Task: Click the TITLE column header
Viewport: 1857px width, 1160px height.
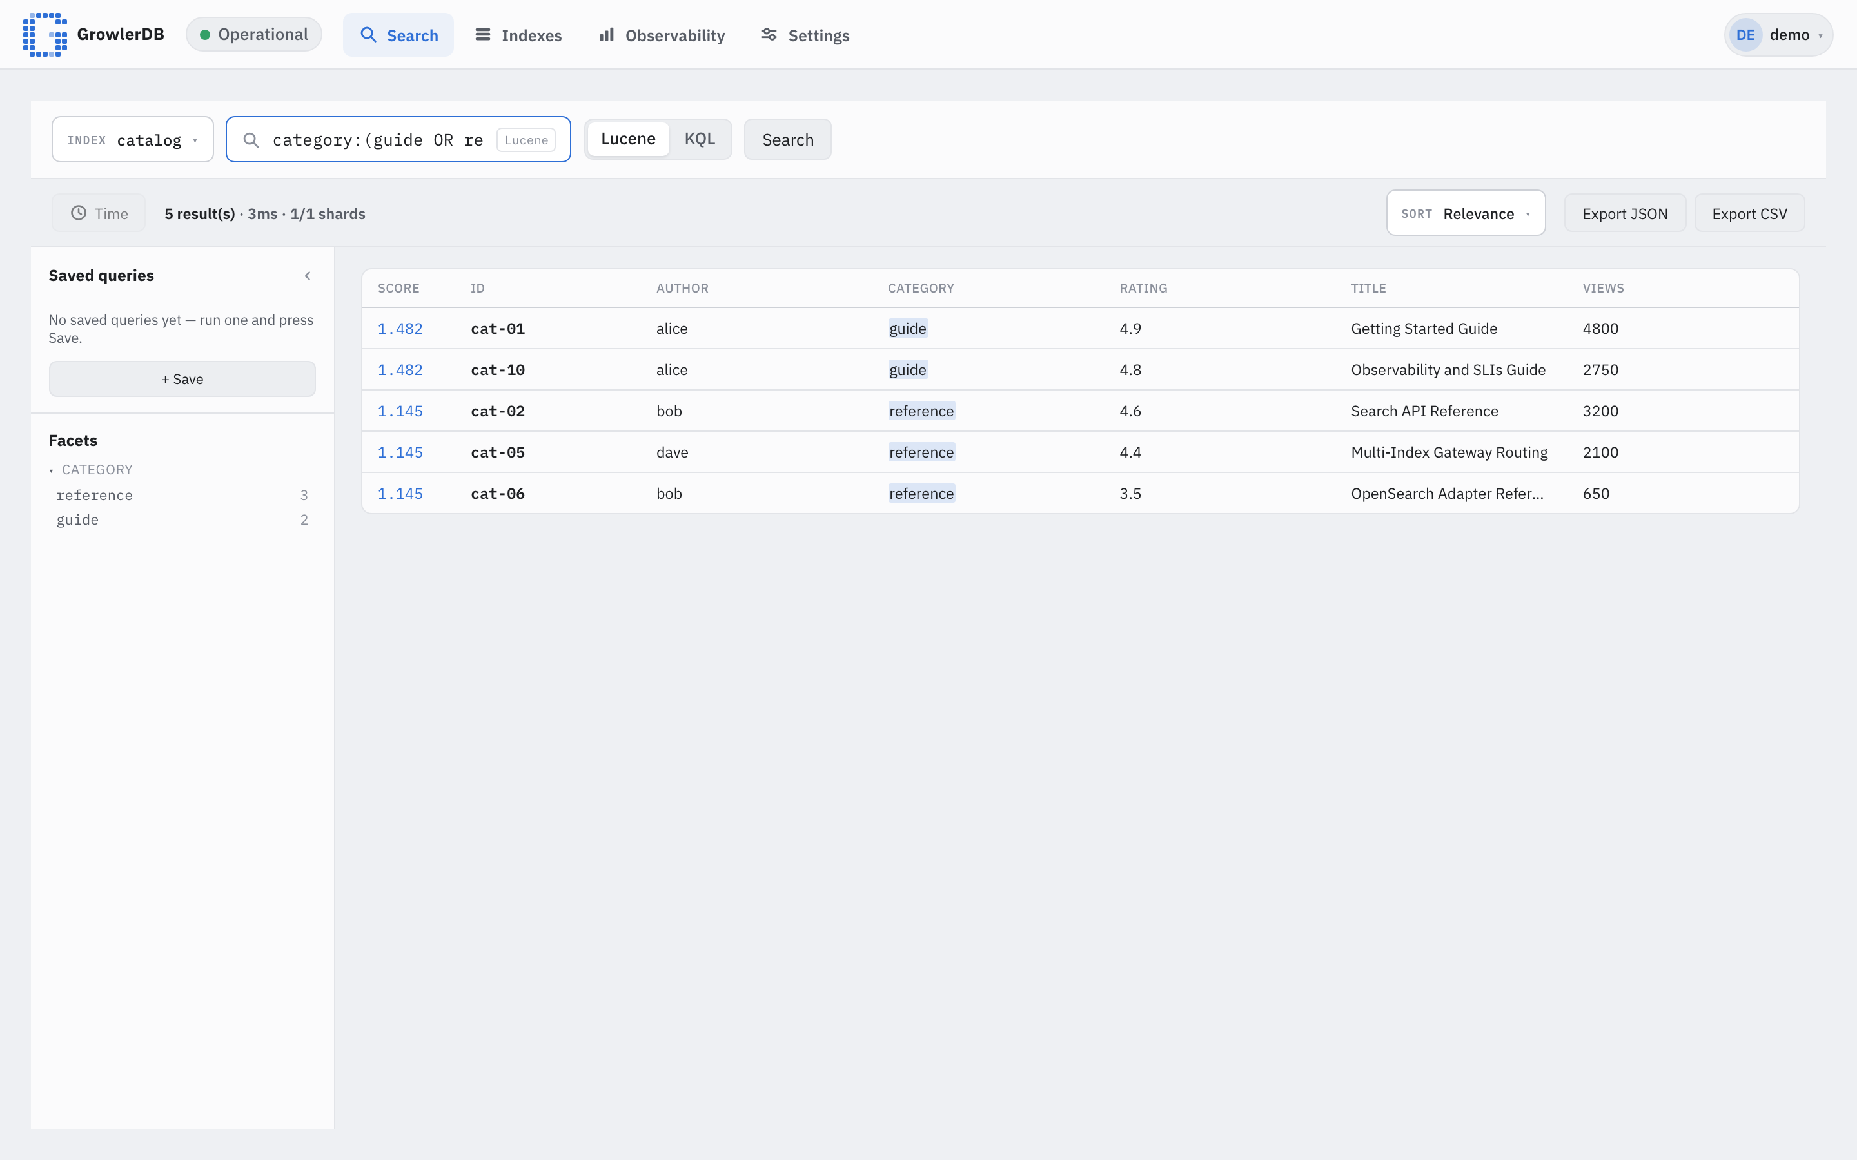Action: (1368, 289)
